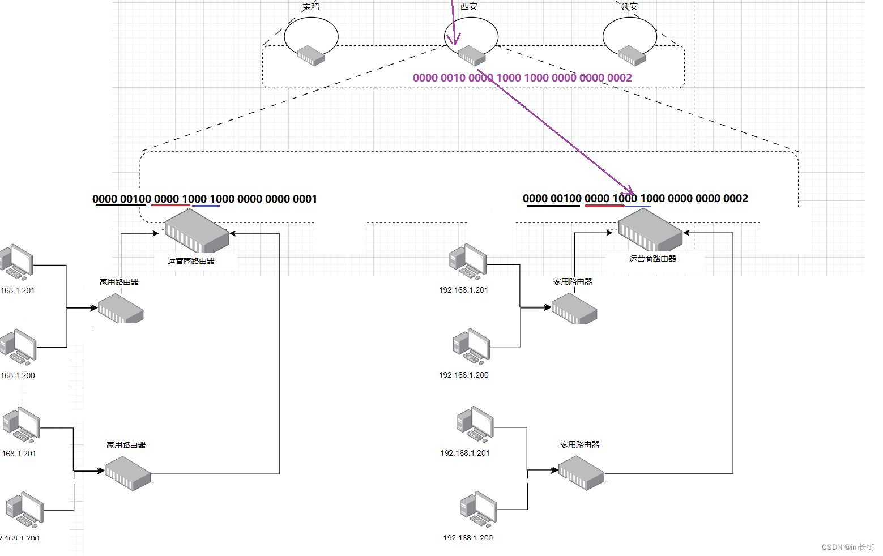Image resolution: width=883 pixels, height=556 pixels.
Task: Click the router icon inside the 西安 circle
Action: pos(472,55)
